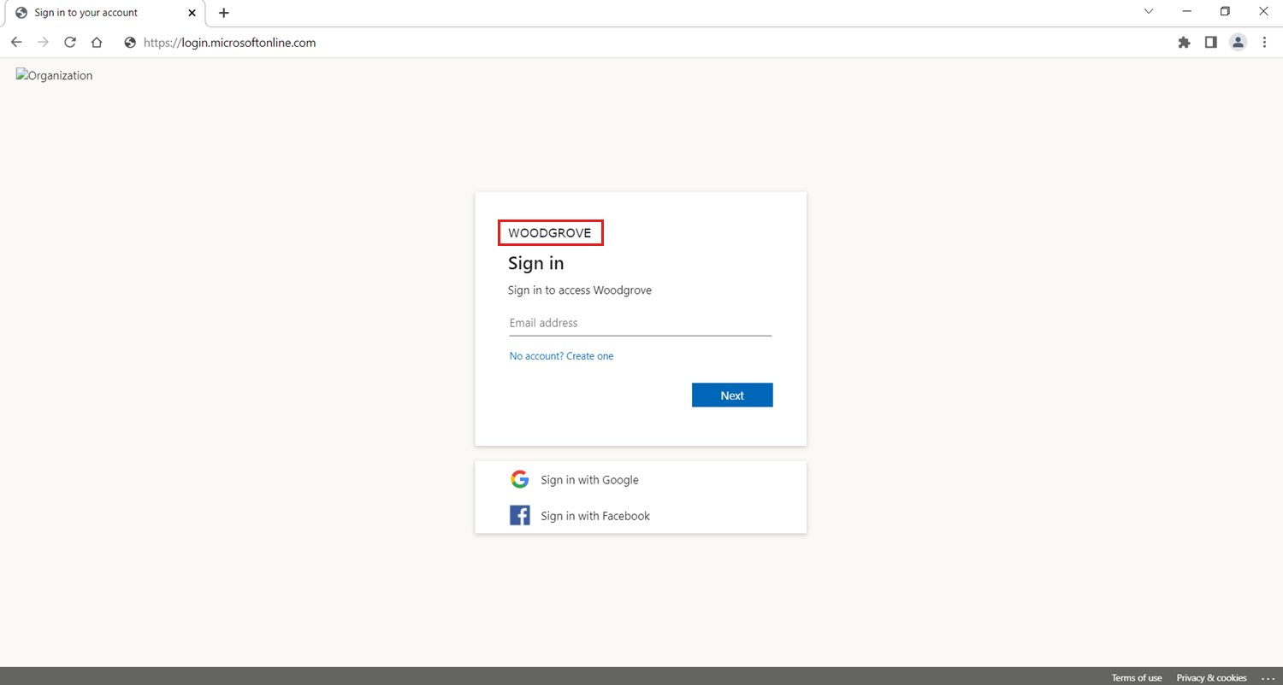Viewport: 1283px width, 685px height.
Task: Go to the browser home page
Action: (x=97, y=43)
